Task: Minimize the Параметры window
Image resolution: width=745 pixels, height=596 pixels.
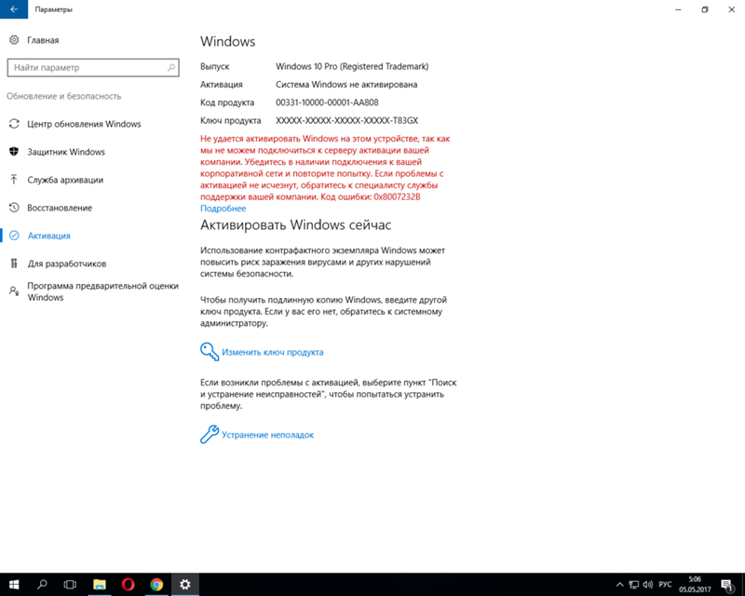Action: click(678, 9)
